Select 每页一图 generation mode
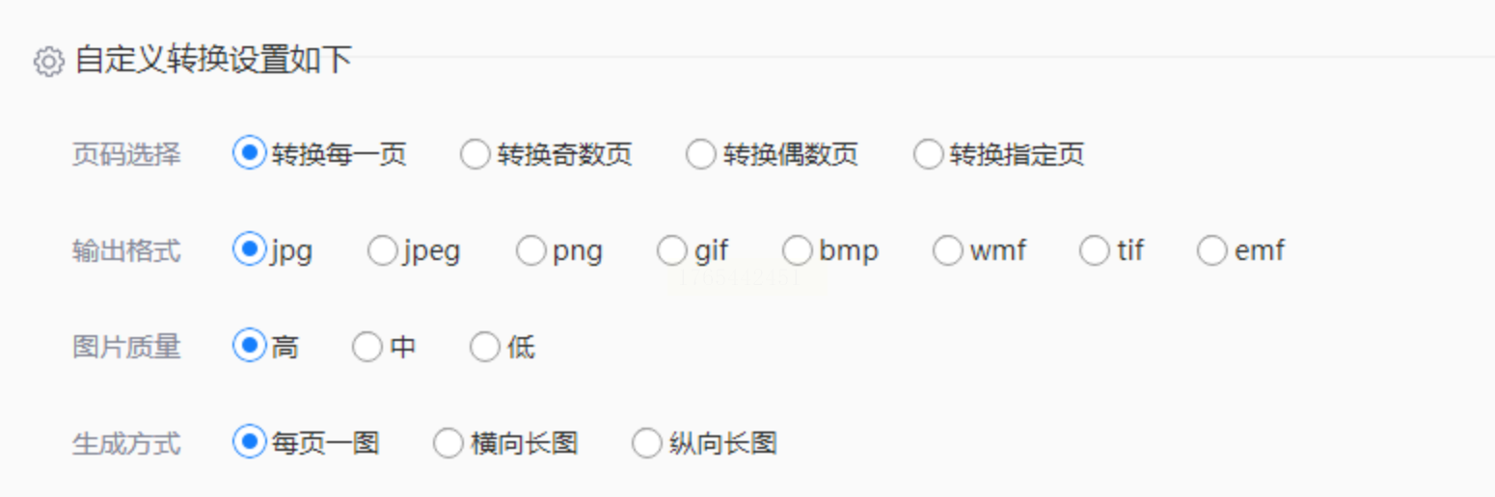The image size is (1495, 497). pyautogui.click(x=249, y=442)
